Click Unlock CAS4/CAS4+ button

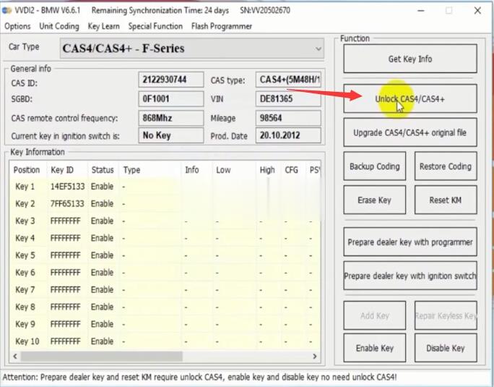click(410, 99)
